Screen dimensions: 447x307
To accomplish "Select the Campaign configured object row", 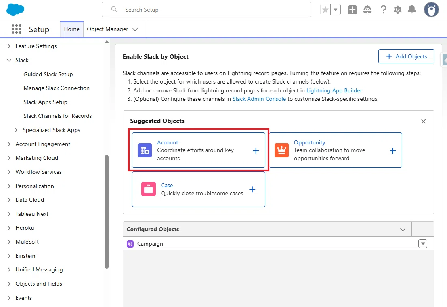I will [x=279, y=244].
